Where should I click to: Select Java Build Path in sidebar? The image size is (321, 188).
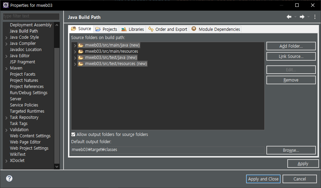[x=24, y=31]
